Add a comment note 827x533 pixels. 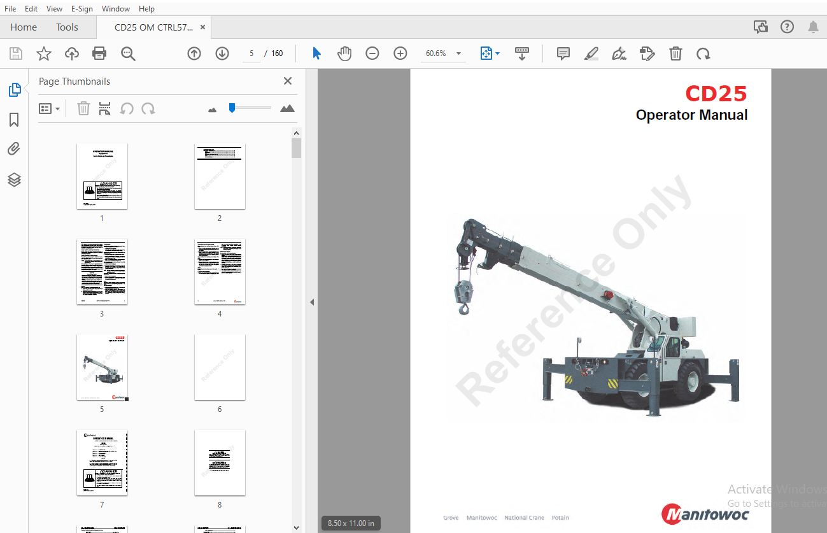563,53
